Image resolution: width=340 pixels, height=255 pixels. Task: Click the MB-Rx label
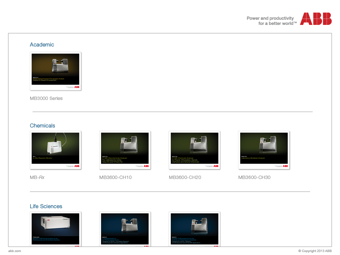point(37,177)
